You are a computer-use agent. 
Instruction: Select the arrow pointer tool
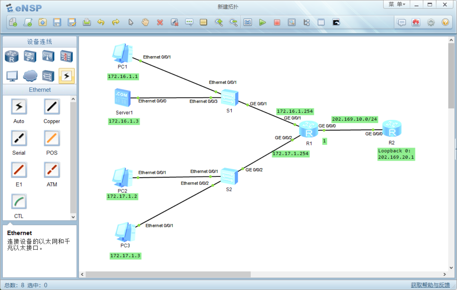(x=131, y=22)
